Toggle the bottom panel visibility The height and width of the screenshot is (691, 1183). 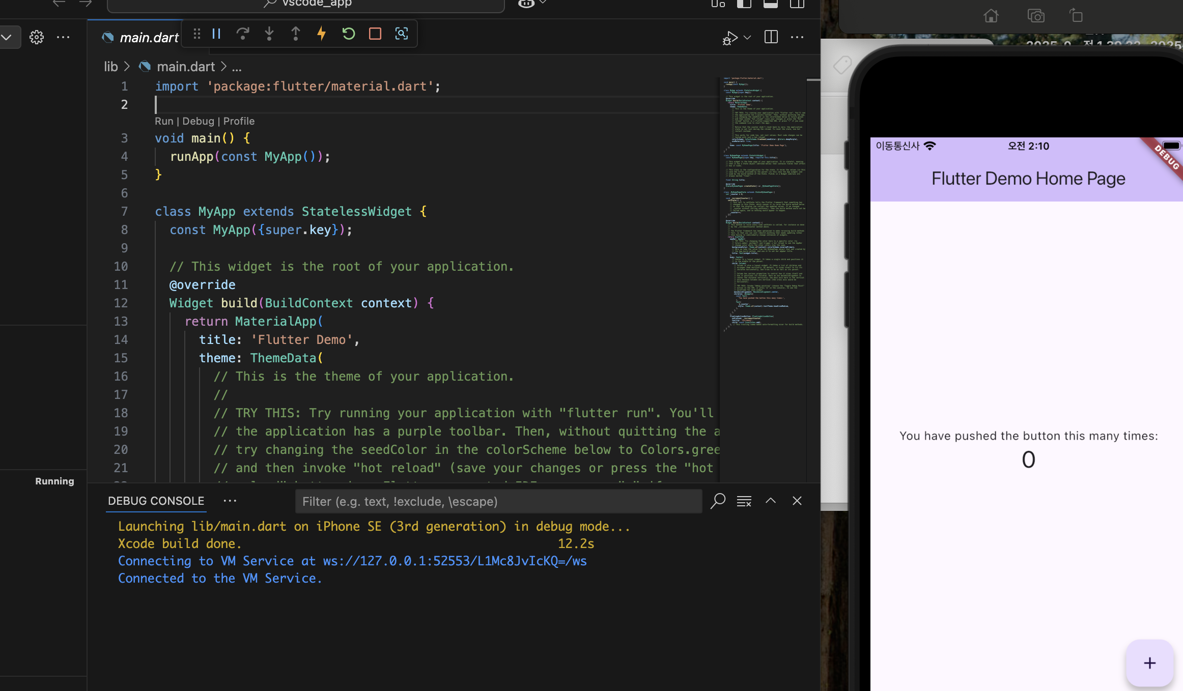(x=771, y=4)
